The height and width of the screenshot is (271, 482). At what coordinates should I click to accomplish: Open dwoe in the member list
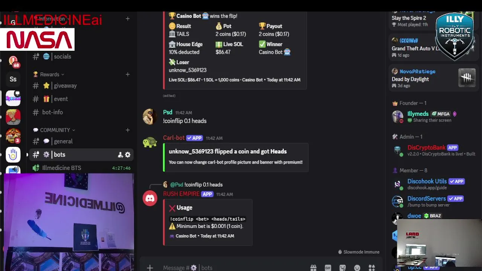pos(414,216)
